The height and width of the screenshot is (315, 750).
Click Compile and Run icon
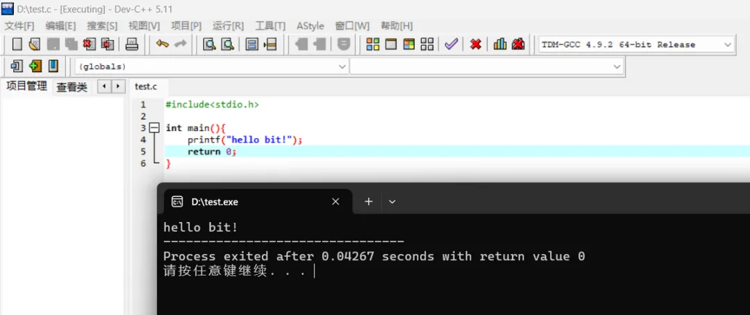pos(409,44)
